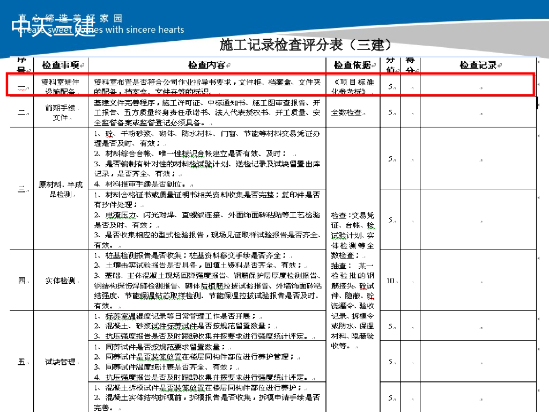Click the text starting 基建文件完善程序
The height and width of the screenshot is (412, 549).
point(207,113)
